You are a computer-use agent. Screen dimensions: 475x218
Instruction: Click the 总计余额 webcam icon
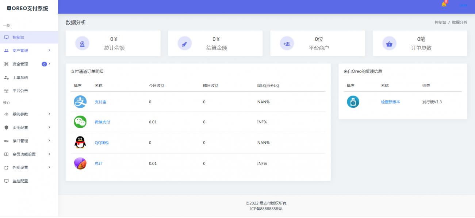coord(82,43)
